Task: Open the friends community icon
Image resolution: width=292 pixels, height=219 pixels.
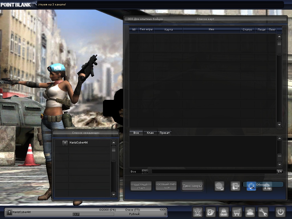Action: tap(250, 212)
